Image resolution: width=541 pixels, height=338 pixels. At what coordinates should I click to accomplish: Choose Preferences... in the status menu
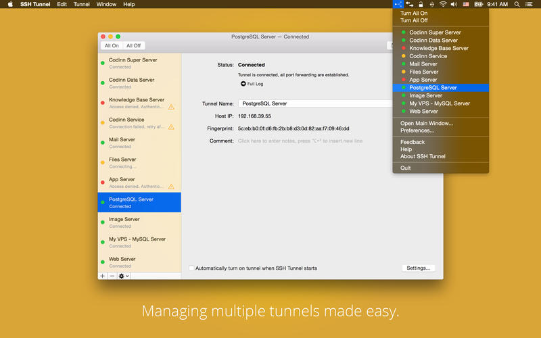pyautogui.click(x=417, y=130)
